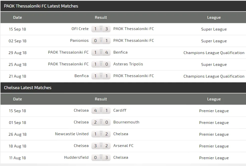Select Asteras Tripolis in the 25 Aug match
Screen dimensions: 246x166
(x=128, y=64)
